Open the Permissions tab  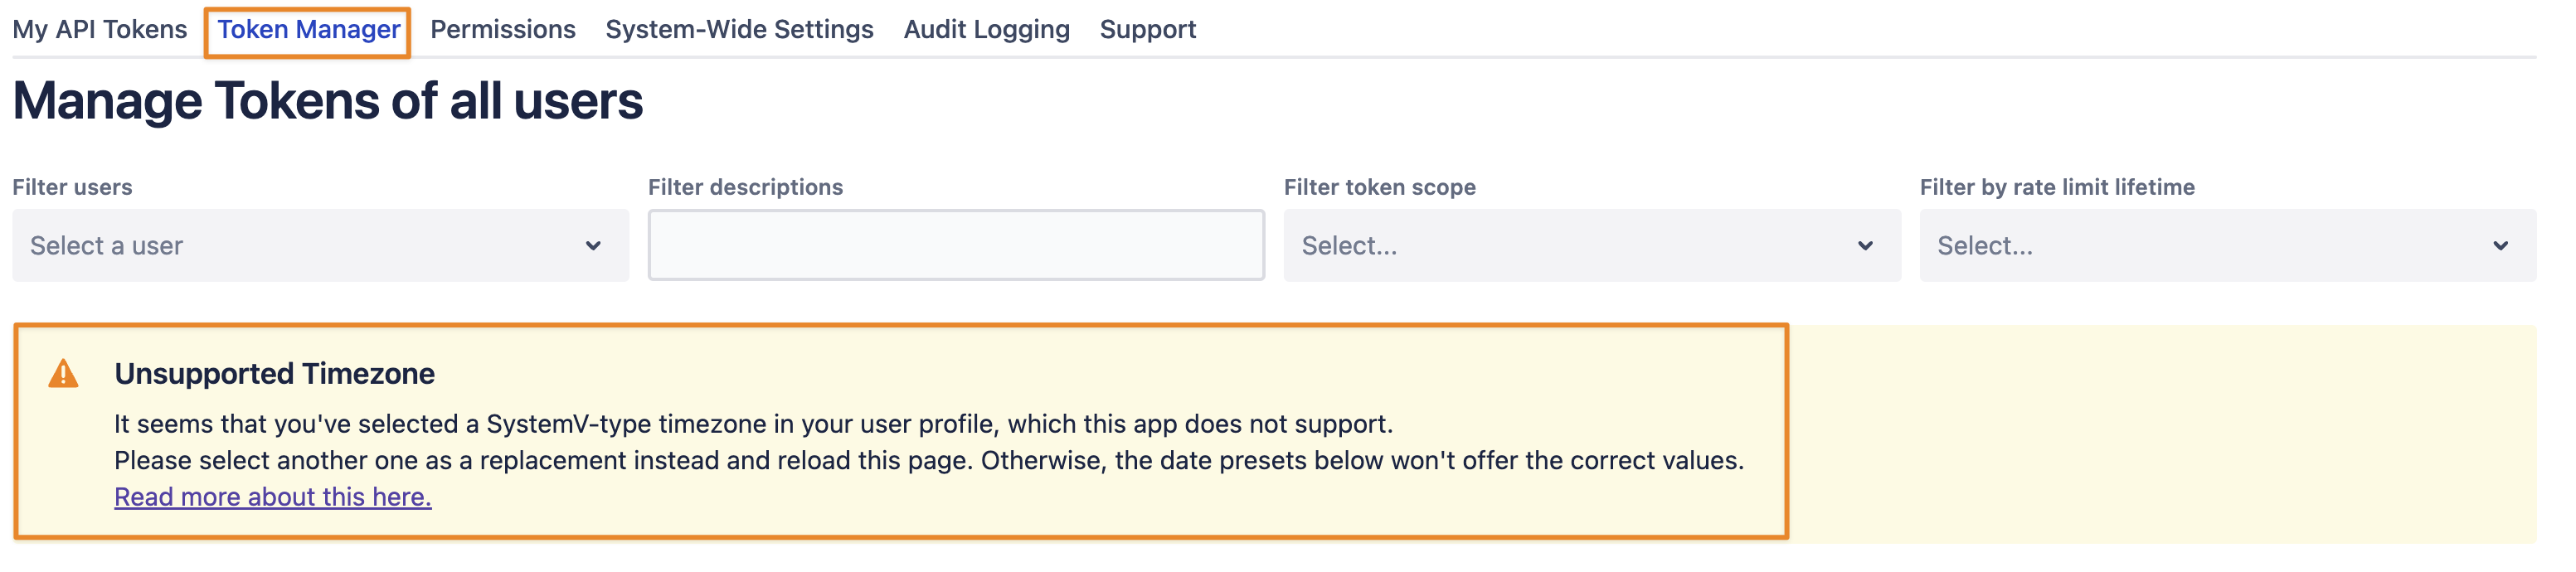[x=503, y=30]
